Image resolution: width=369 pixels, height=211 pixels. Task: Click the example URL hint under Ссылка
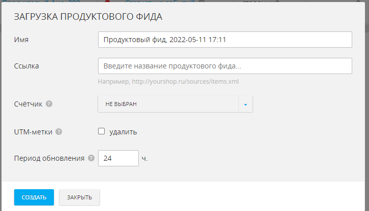click(x=168, y=81)
